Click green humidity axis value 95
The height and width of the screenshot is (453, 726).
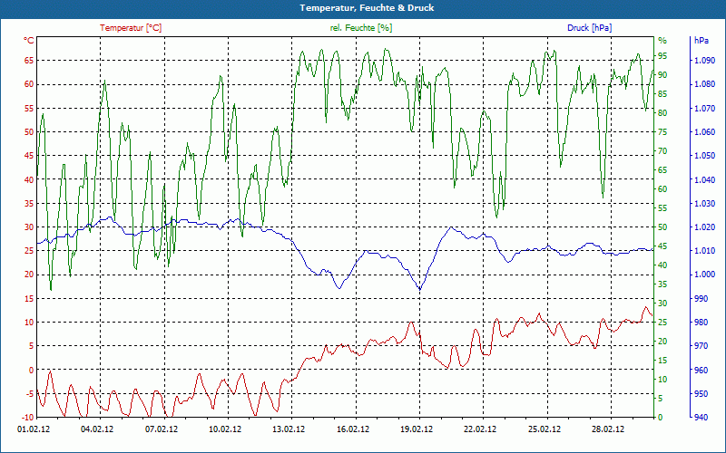pos(663,56)
